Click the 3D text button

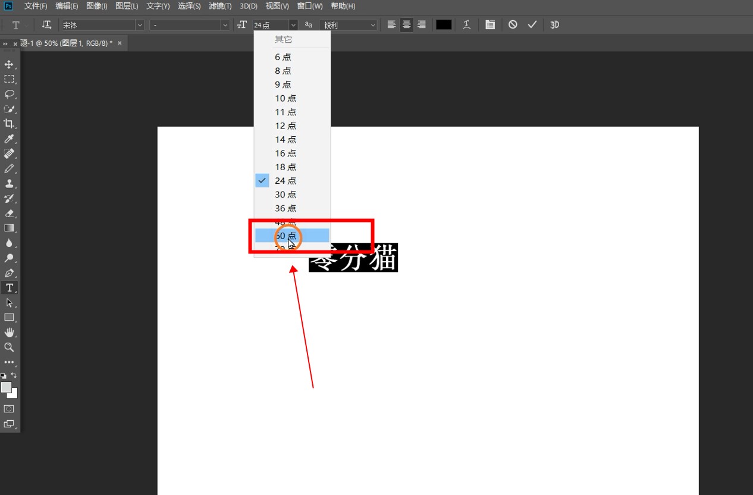[x=554, y=25]
